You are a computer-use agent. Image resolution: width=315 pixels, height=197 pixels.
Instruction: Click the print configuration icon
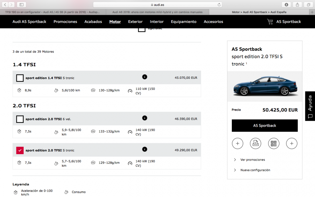point(255,143)
